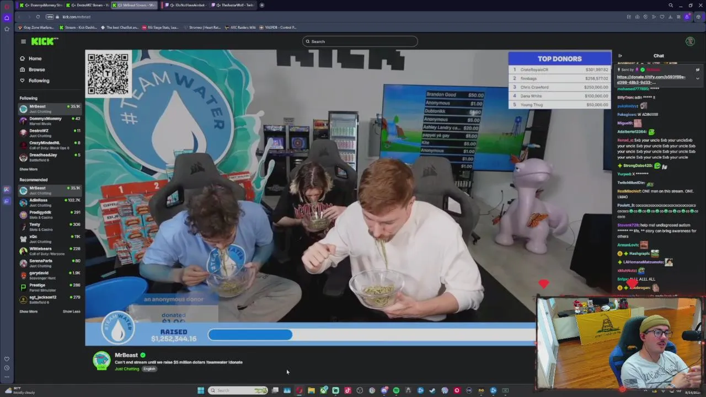The image size is (706, 397).
Task: Focus the Kick search field
Action: click(360, 41)
